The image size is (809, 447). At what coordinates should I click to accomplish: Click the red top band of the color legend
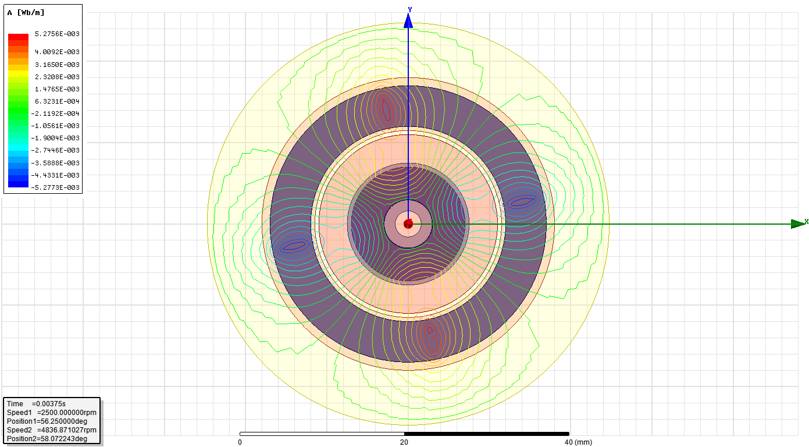tap(18, 37)
